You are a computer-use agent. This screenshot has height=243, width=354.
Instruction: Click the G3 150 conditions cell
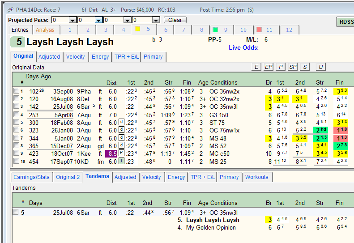tap(218, 115)
